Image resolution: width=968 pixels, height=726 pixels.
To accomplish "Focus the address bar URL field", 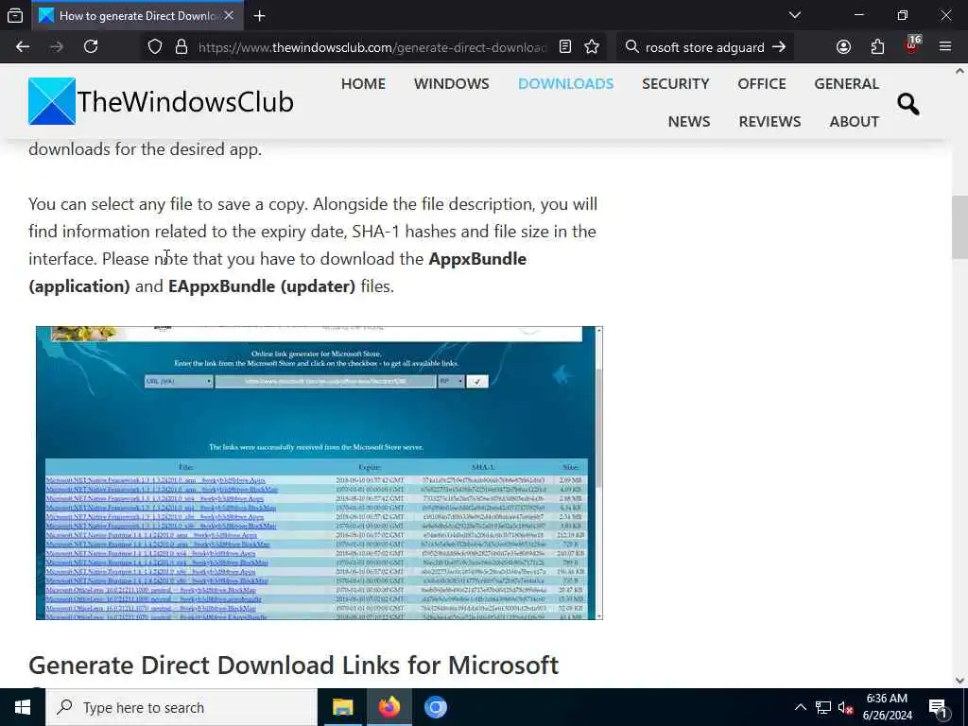I will 372,47.
